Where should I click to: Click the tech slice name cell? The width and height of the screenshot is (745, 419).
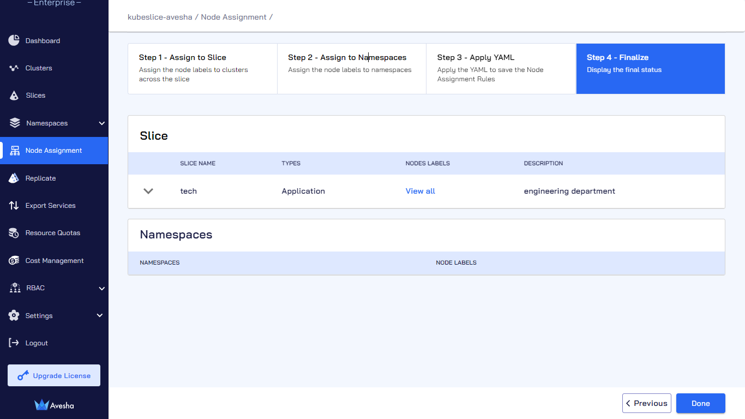pos(189,191)
